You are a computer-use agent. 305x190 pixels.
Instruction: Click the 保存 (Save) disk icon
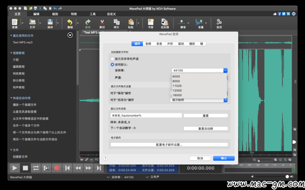pyautogui.click(x=50, y=22)
